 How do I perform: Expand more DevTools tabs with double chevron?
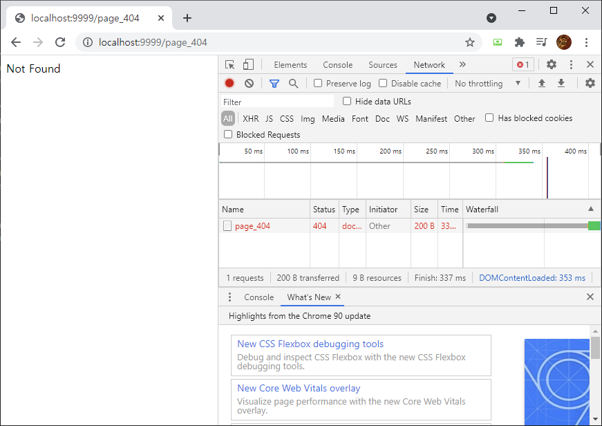tap(462, 64)
